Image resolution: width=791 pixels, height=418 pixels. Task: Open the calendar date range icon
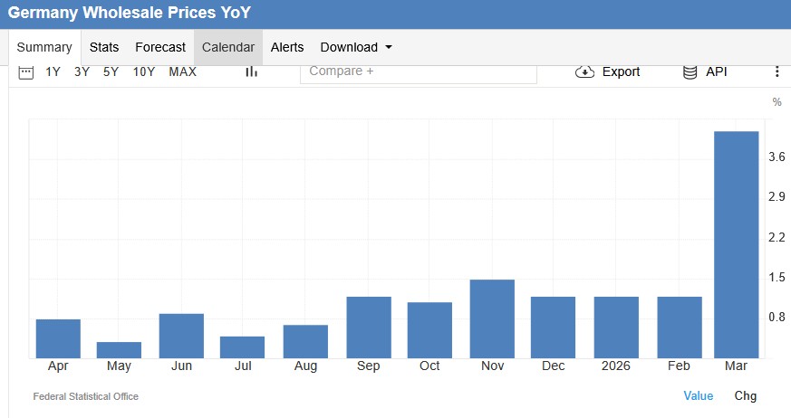pos(25,72)
